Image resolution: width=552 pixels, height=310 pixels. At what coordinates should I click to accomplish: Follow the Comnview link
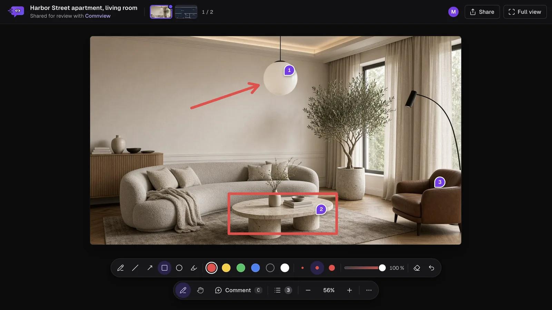[98, 16]
